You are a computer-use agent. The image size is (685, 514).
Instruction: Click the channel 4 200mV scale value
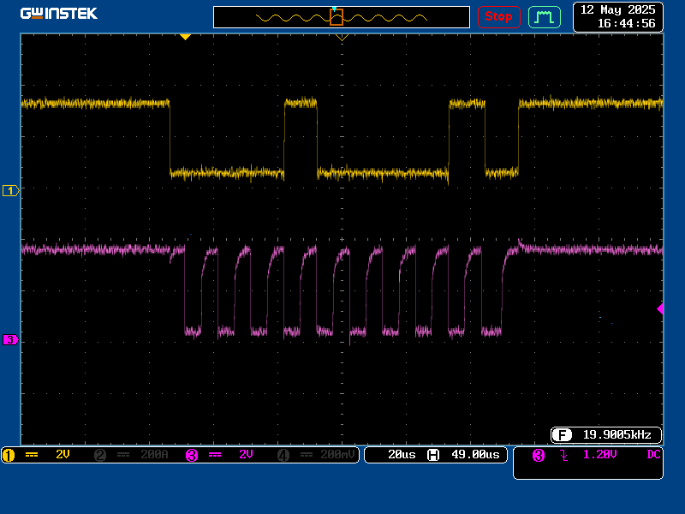(x=337, y=455)
